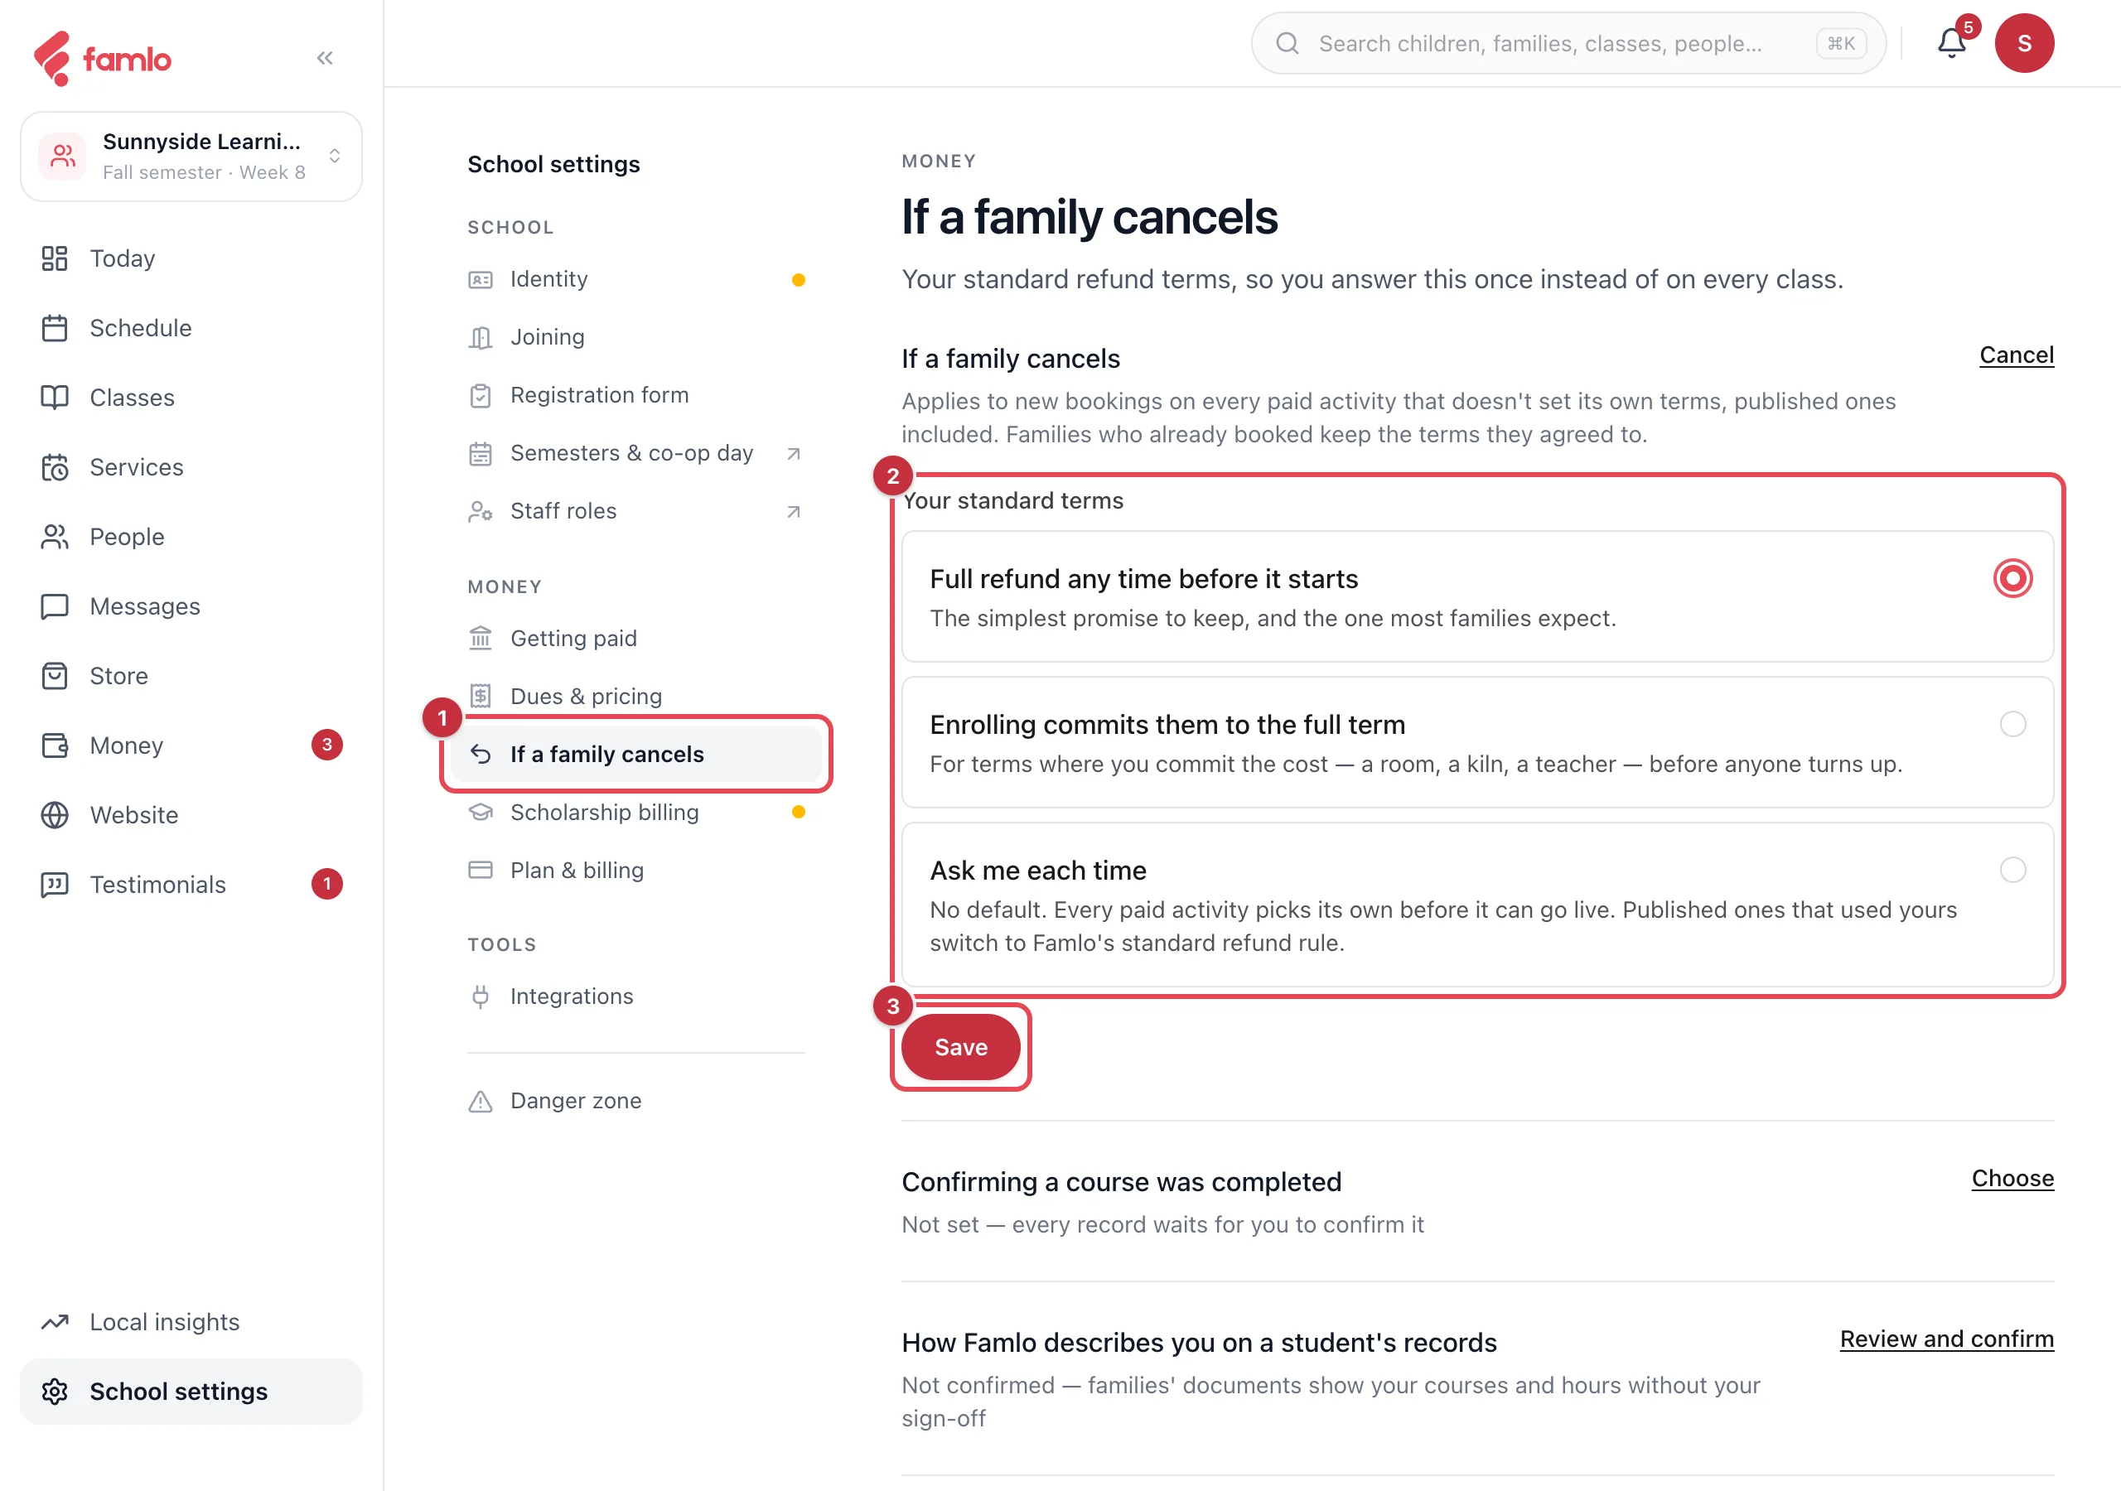Collapse the sidebar with the double chevron

coord(324,58)
